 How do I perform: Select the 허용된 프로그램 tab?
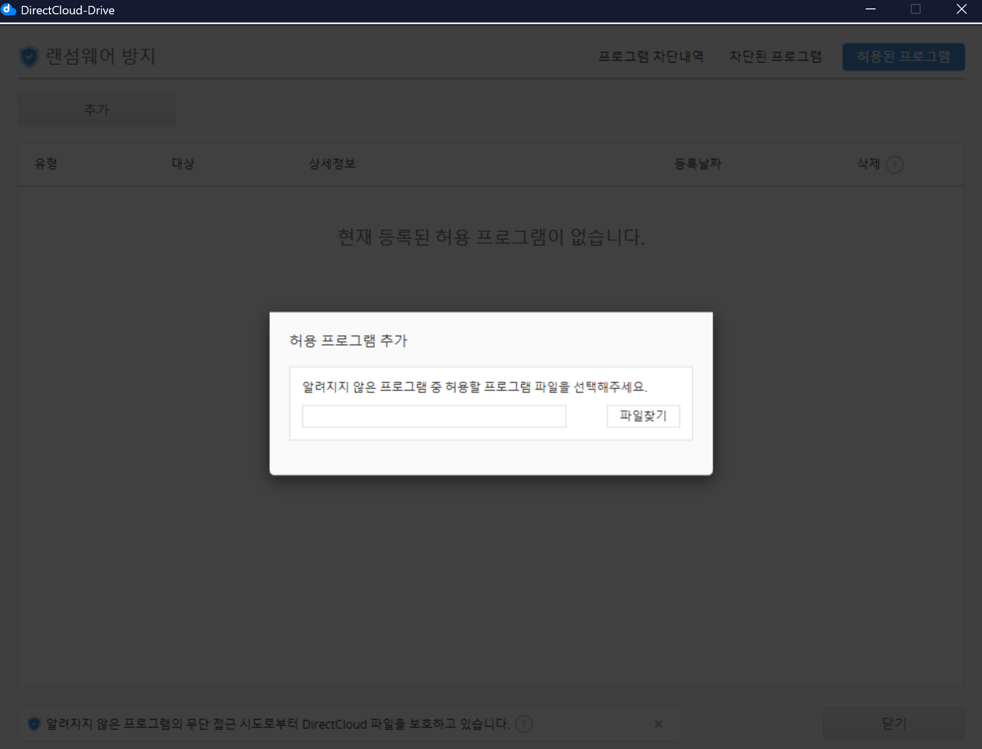tap(903, 56)
